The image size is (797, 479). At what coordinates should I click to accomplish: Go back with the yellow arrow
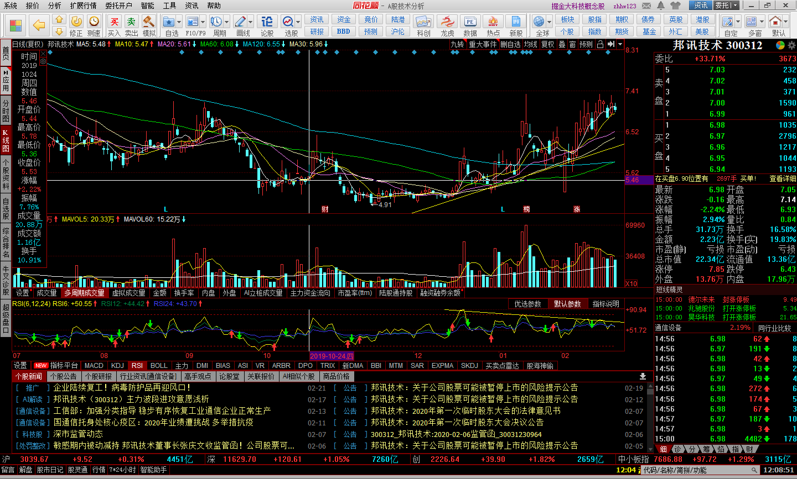(39, 25)
